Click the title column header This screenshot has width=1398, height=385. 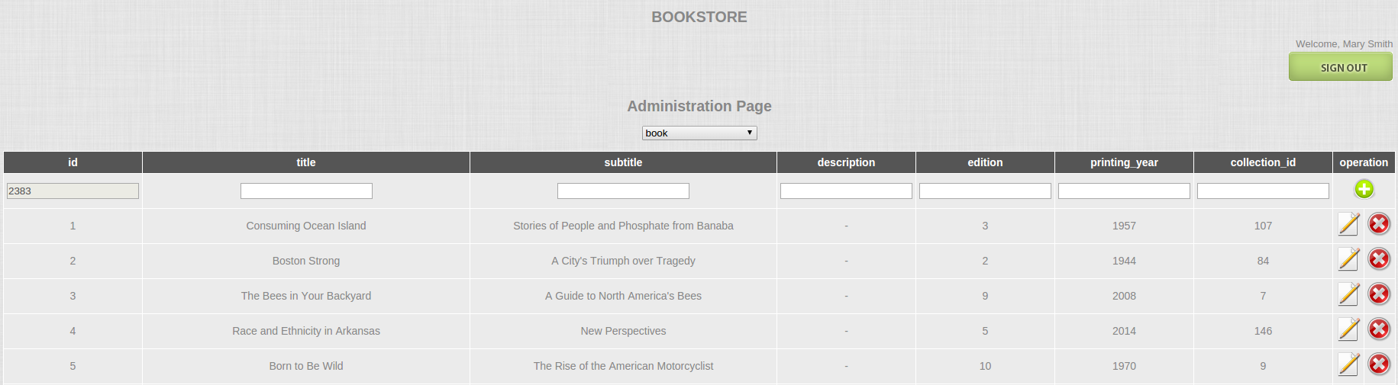point(306,162)
